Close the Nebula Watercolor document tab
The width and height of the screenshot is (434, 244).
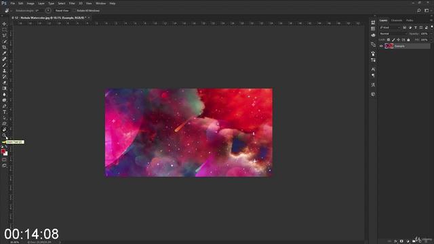point(89,18)
